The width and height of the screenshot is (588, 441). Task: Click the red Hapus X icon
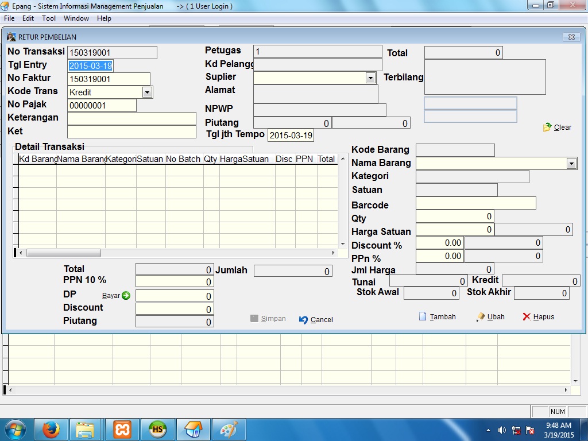(527, 316)
